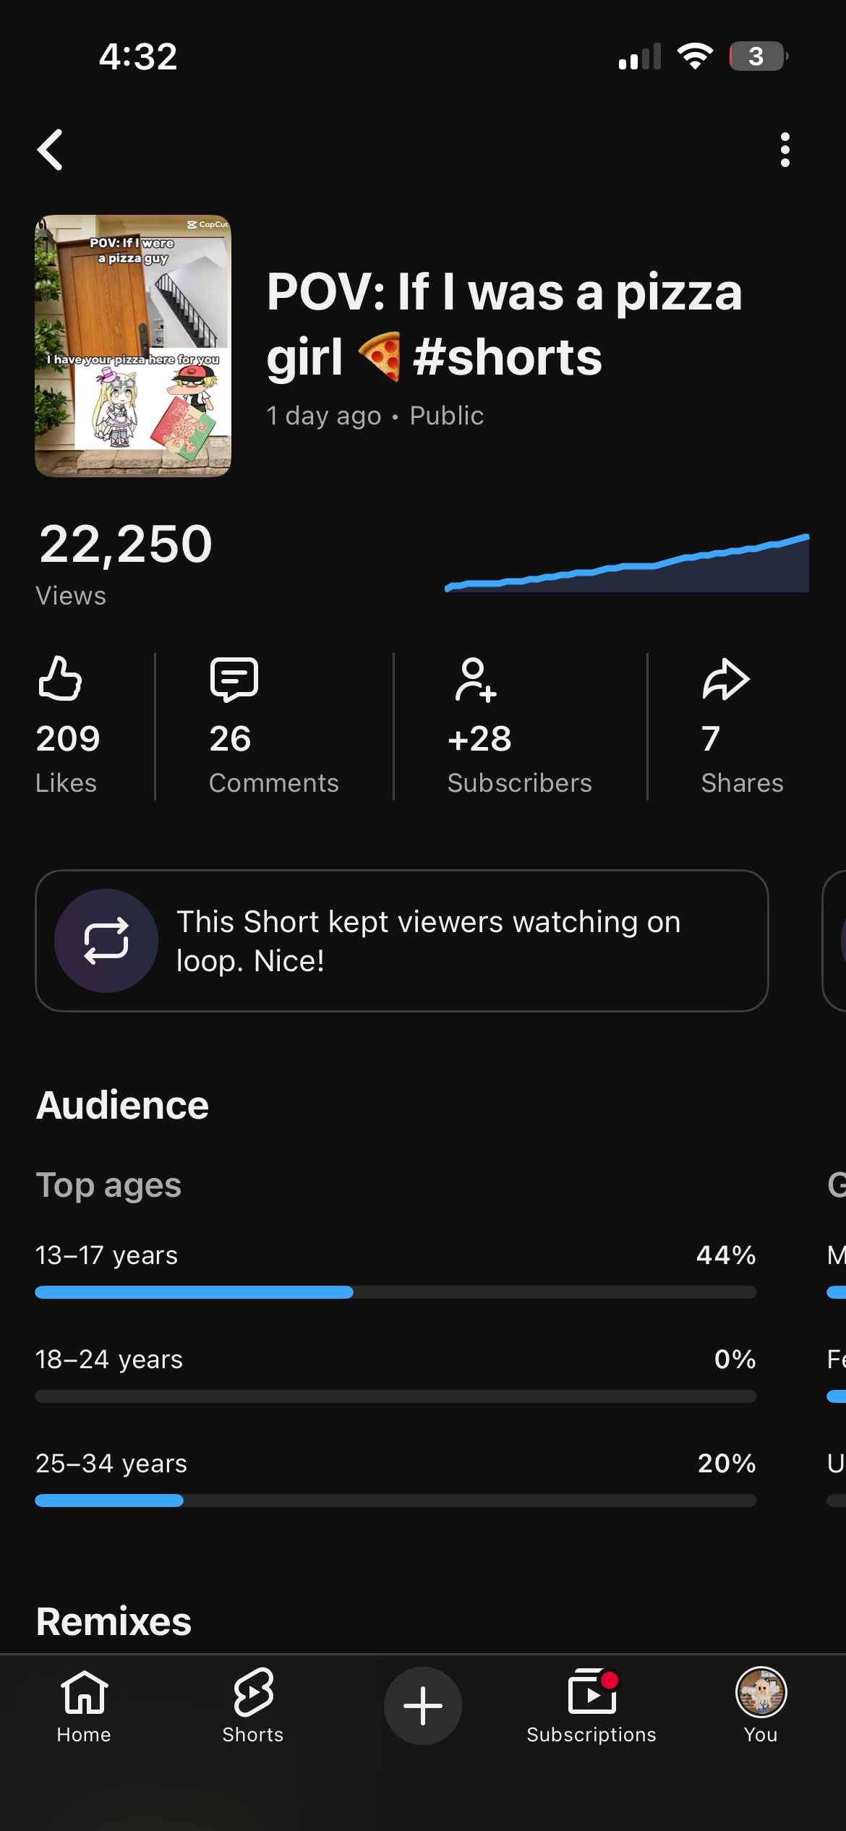Tap the '1 day ago' upload date
This screenshot has width=846, height=1831.
point(323,416)
